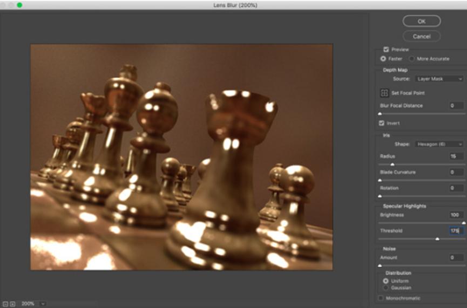Screen dimensions: 467x308
Task: Click the OK button
Action: click(421, 21)
